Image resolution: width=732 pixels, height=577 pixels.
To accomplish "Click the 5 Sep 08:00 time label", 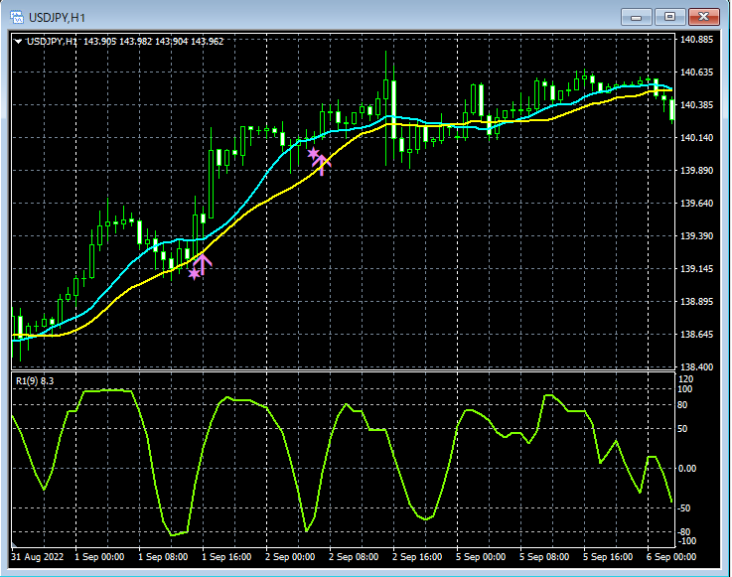I will pyautogui.click(x=544, y=557).
